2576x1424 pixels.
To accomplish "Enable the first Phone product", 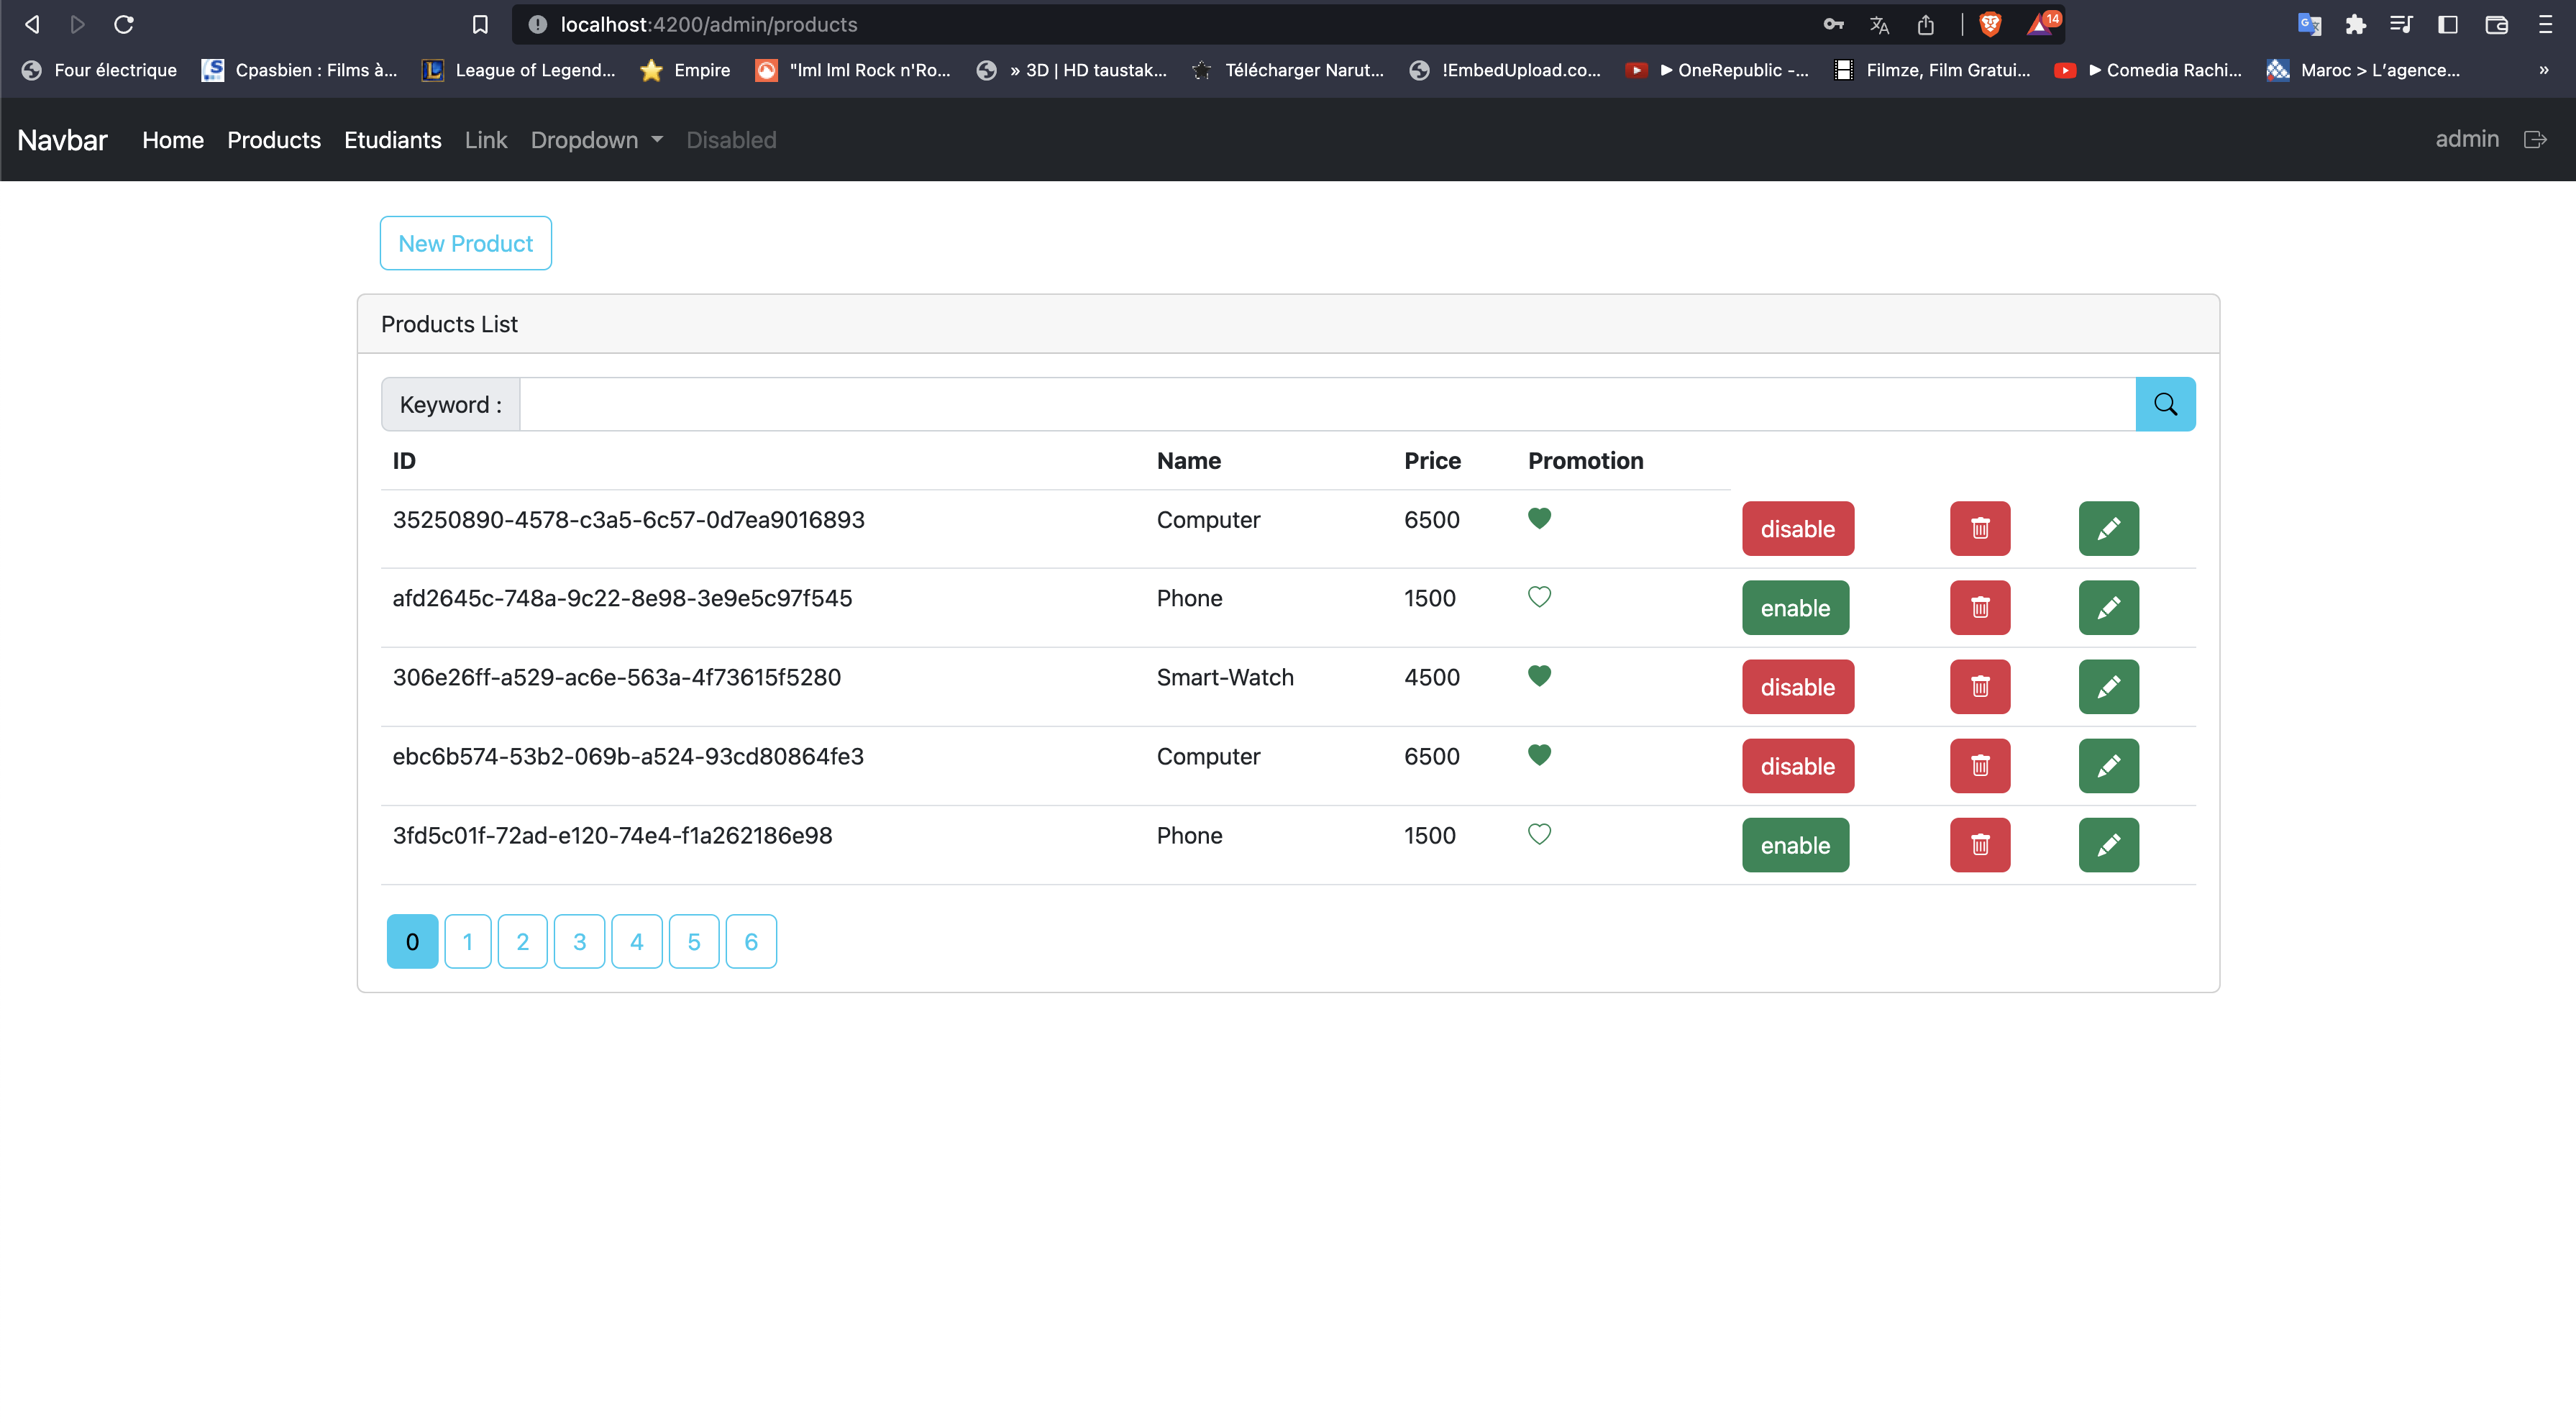I will (1795, 607).
